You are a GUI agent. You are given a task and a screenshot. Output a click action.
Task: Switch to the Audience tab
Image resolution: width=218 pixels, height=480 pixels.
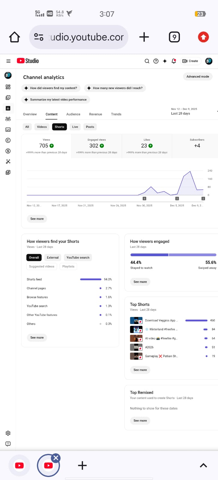pyautogui.click(x=73, y=114)
